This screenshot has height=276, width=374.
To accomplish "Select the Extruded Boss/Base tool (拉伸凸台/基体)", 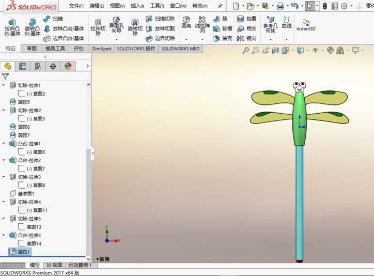I will 12,27.
